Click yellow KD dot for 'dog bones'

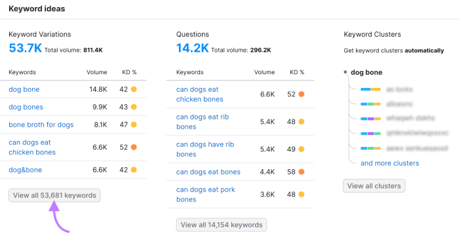134,107
